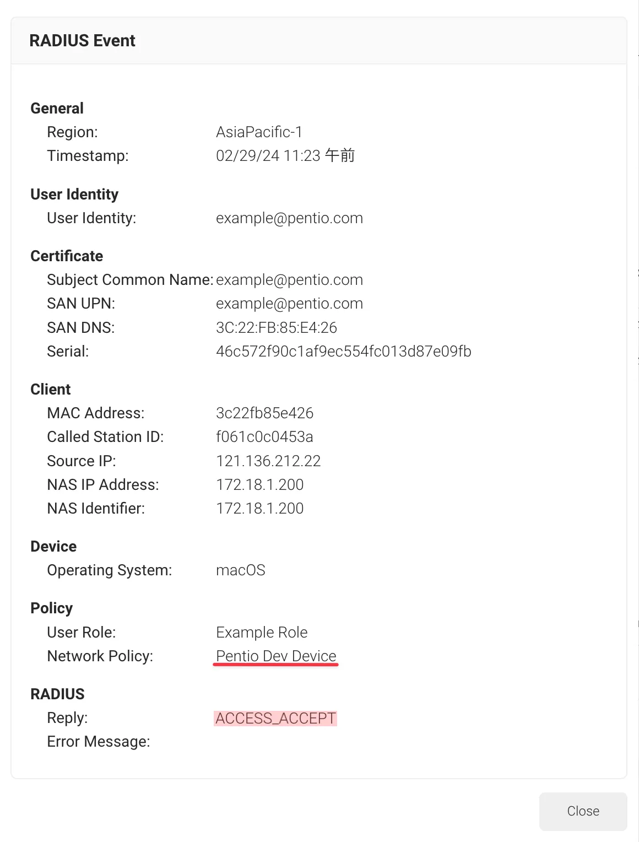639x842 pixels.
Task: Click the Subject Common Name value
Action: tap(289, 280)
